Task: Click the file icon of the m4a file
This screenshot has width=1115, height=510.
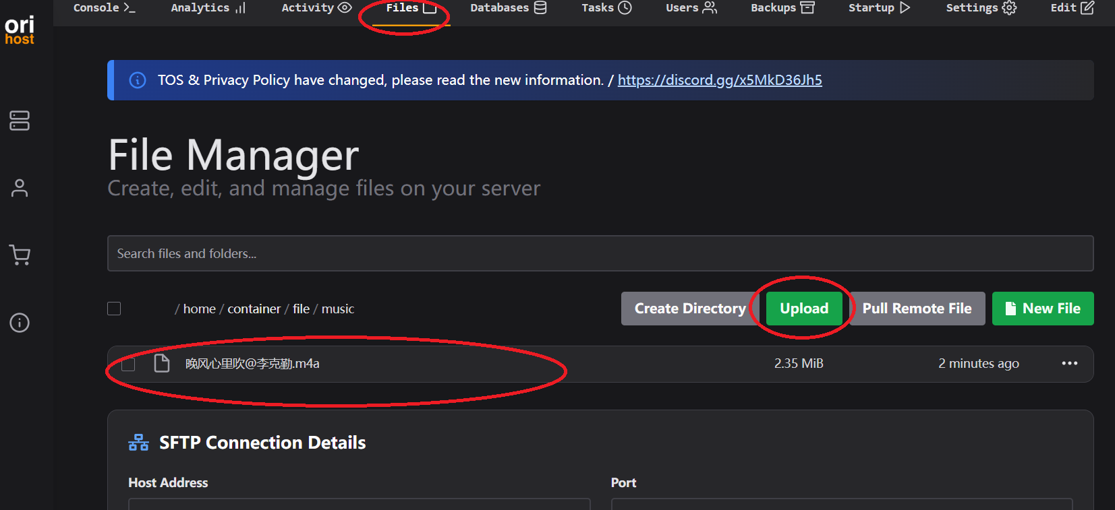Action: coord(162,364)
